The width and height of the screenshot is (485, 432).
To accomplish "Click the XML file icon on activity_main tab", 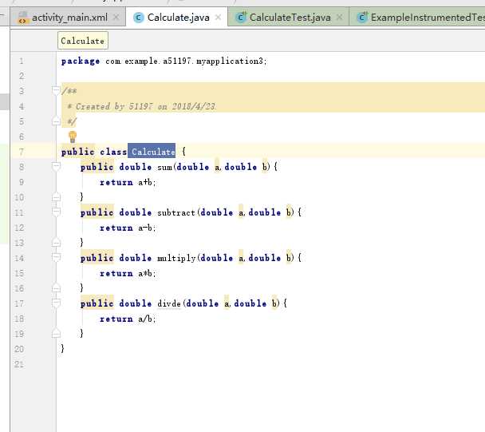I will (22, 18).
